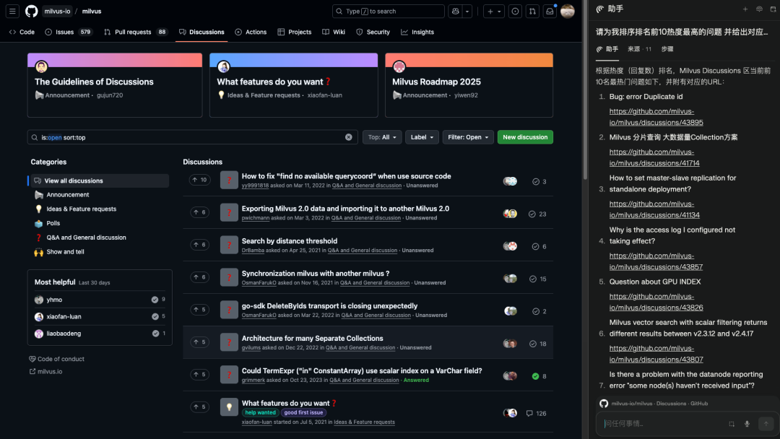Open yhmo profile in Most helpful
This screenshot has height=439, width=780.
[54, 300]
